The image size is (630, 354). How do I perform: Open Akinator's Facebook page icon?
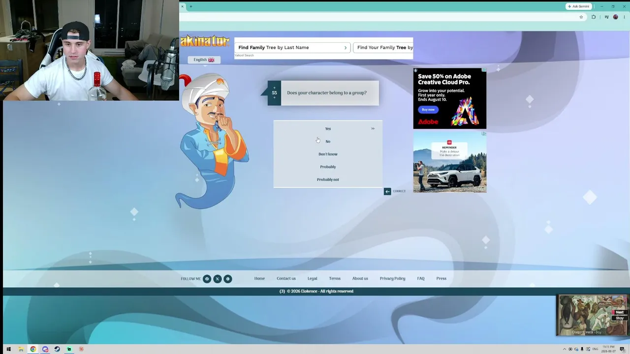[x=207, y=279]
